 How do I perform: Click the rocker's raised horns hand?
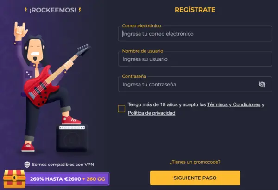click(x=20, y=31)
